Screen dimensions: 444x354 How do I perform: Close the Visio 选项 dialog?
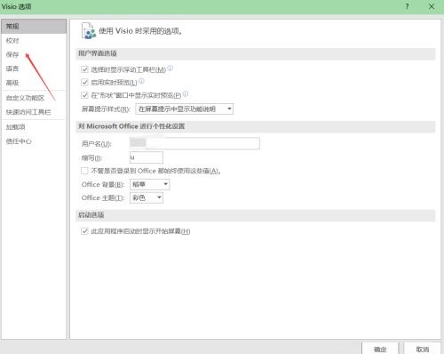[x=432, y=6]
